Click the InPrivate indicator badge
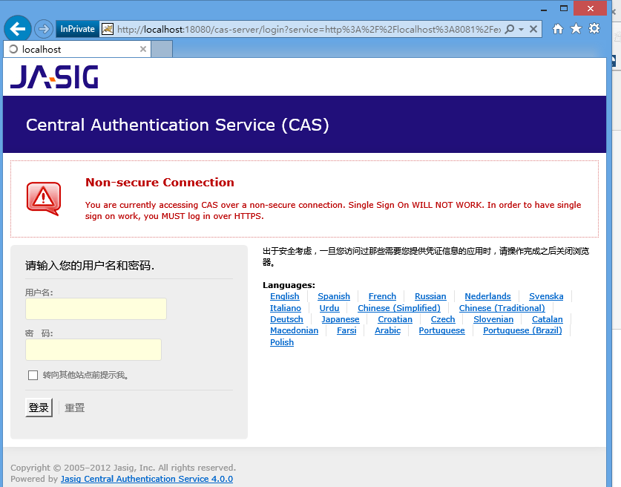Screen dimensions: 621x487 click(x=77, y=29)
